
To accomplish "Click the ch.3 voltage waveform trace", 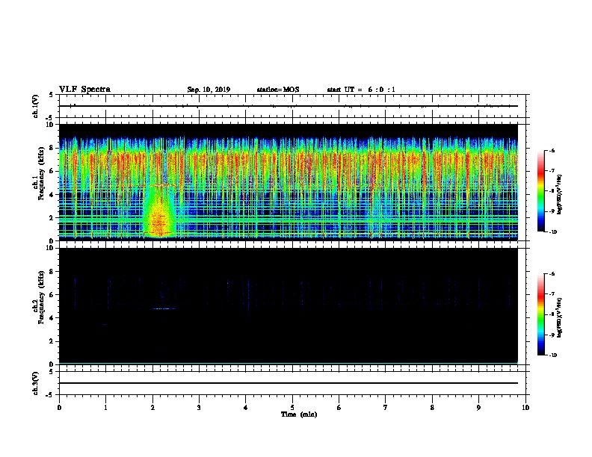I will [289, 383].
